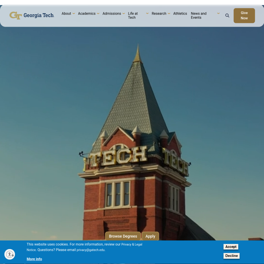Click the Georgia Tech logo
This screenshot has height=264, width=264.
pos(32,16)
